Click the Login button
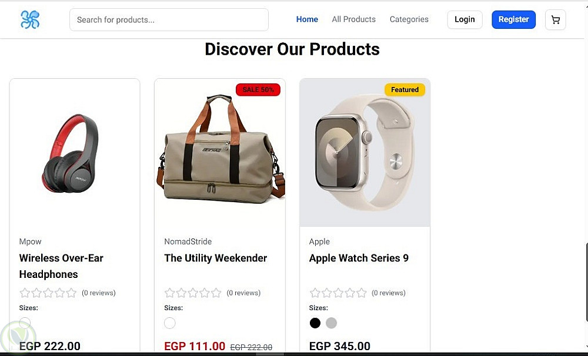 [465, 19]
